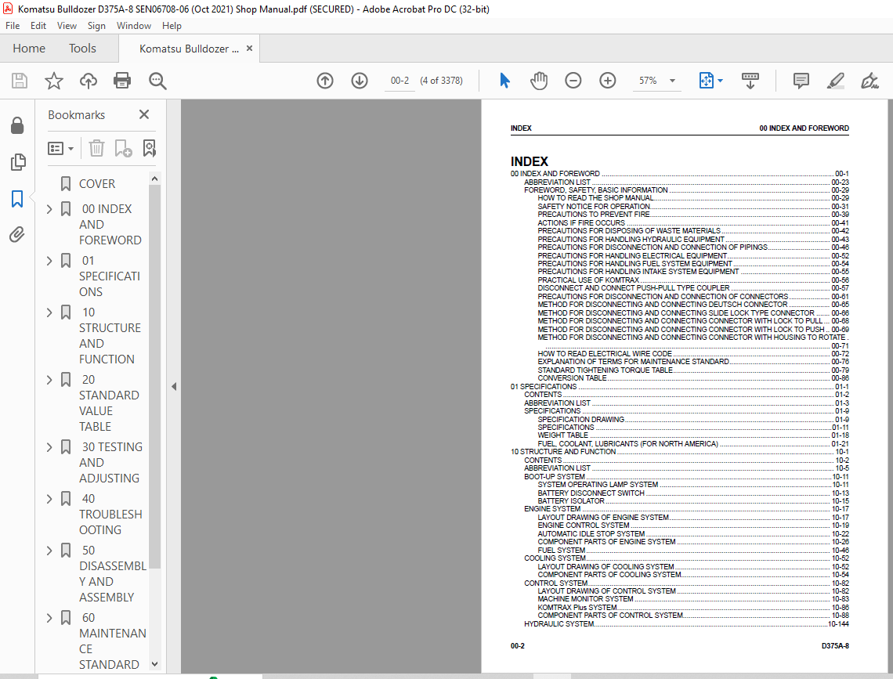This screenshot has width=893, height=679.
Task: Expand the 60 MAINTENANCE STANDARD bookmark
Action: coord(49,618)
